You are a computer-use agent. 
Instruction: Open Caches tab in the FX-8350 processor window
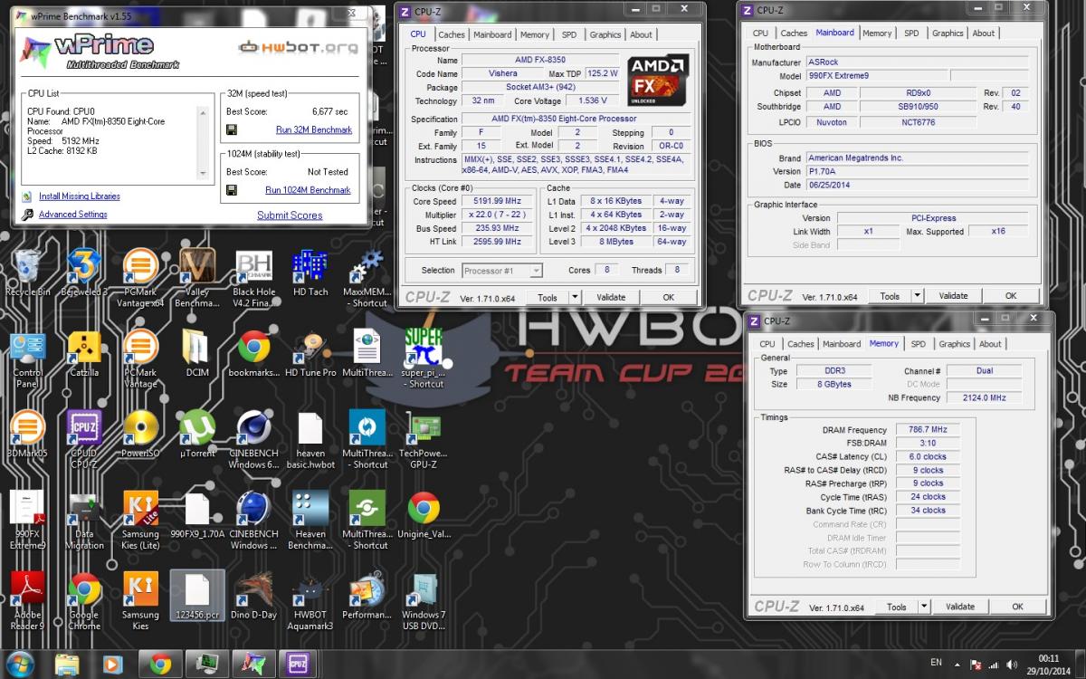[x=451, y=34]
